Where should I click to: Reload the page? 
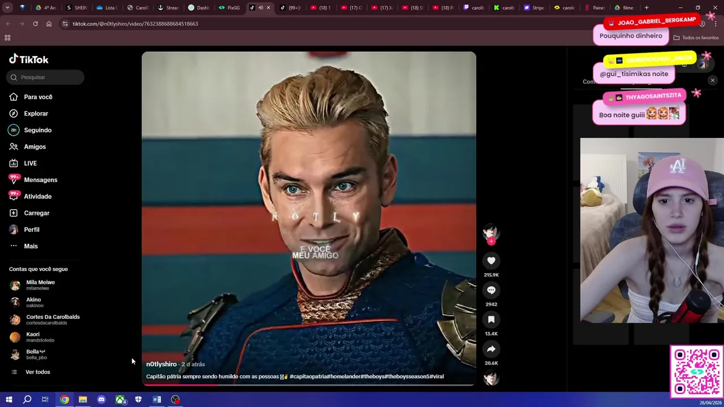pyautogui.click(x=35, y=24)
